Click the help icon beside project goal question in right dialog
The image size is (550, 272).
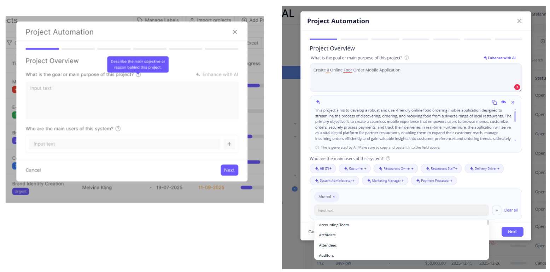coord(406,58)
